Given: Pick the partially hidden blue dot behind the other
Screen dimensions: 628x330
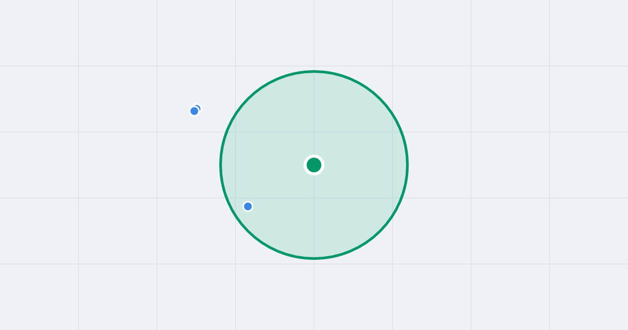Looking at the screenshot, I should pyautogui.click(x=198, y=107).
